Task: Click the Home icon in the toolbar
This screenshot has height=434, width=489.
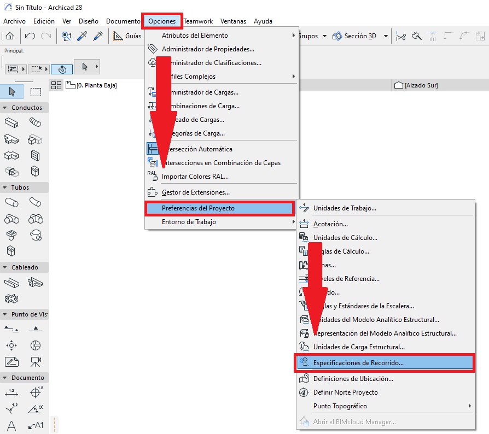Action: click(10, 36)
